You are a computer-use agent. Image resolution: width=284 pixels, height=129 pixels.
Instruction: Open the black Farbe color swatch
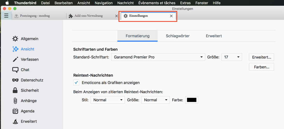click(x=192, y=100)
